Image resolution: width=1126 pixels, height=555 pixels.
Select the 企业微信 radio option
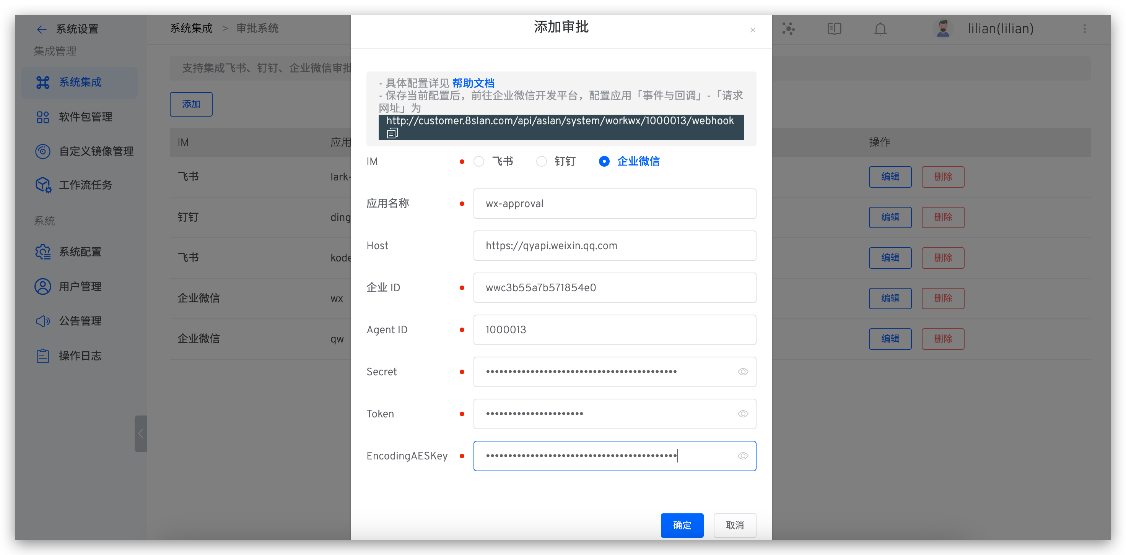[604, 161]
